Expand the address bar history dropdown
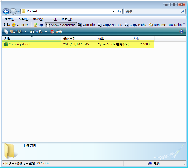 (x=114, y=12)
